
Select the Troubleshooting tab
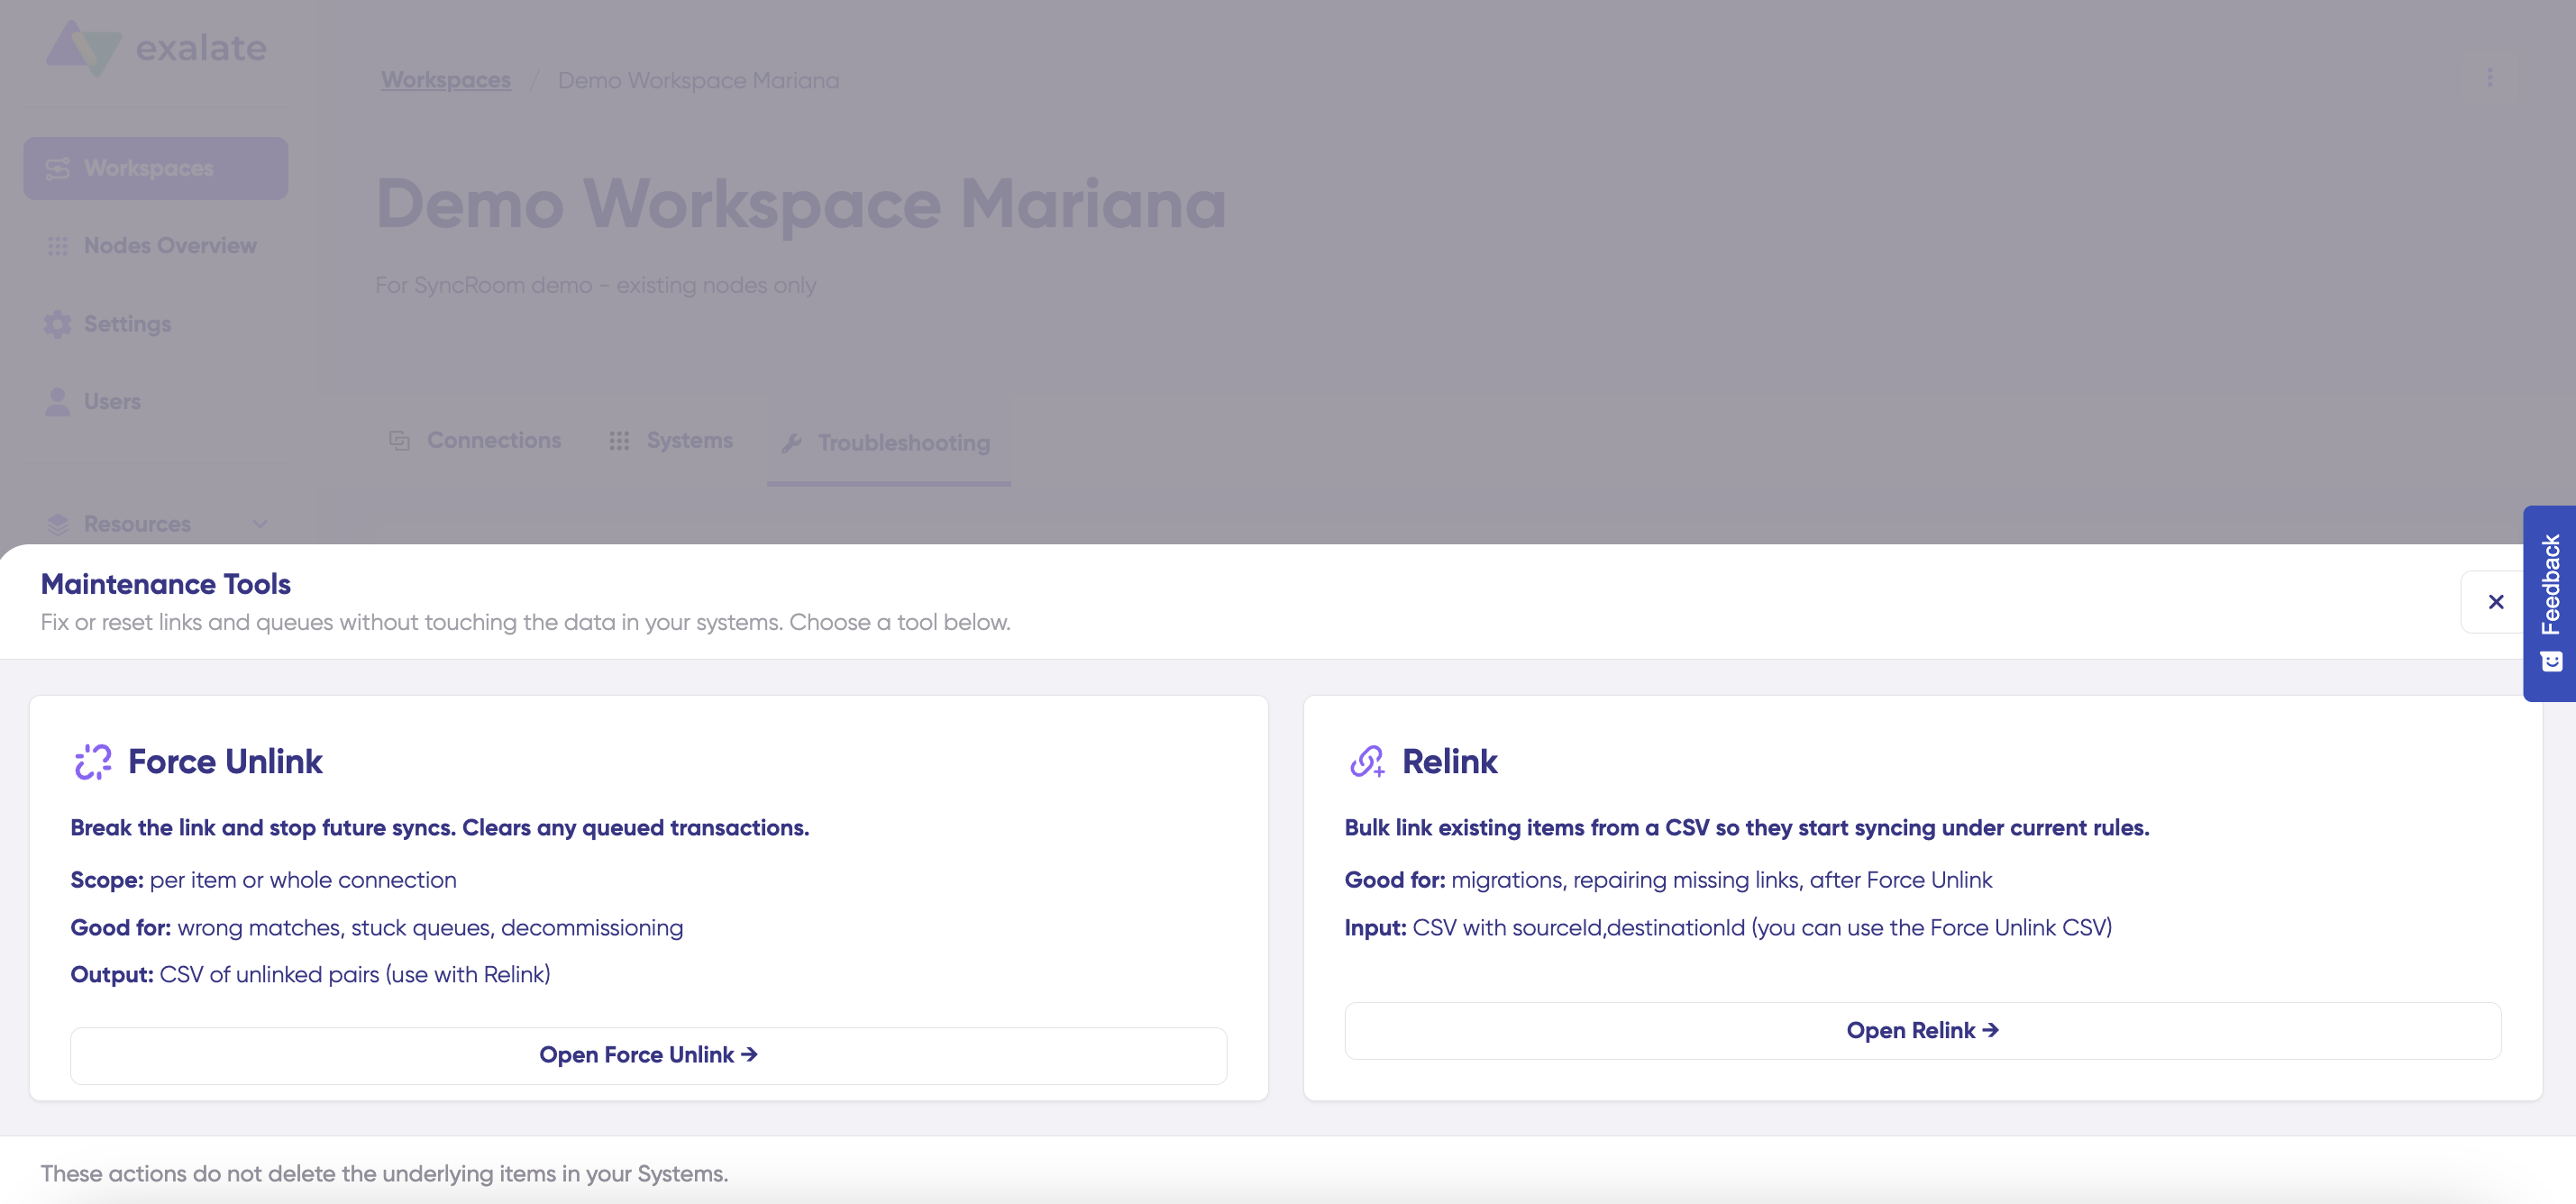(887, 443)
